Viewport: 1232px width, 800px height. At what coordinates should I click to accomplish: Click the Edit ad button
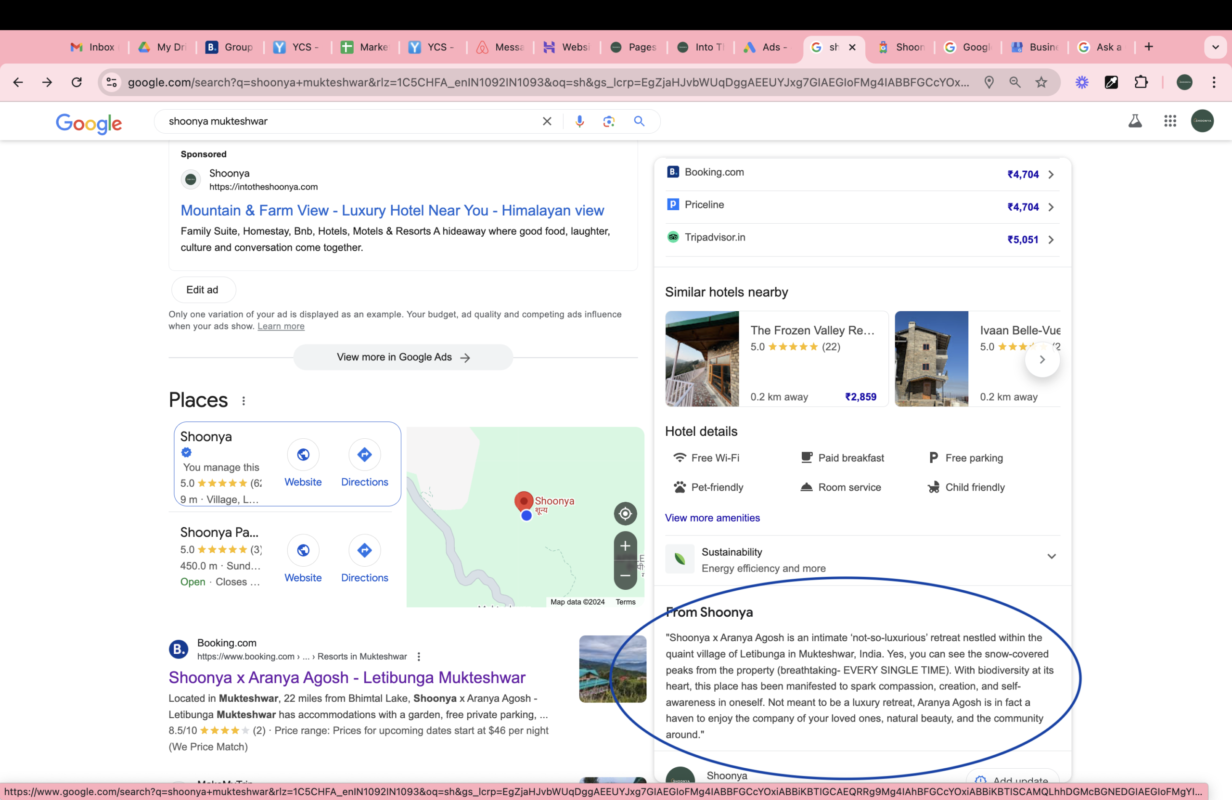[x=203, y=290]
